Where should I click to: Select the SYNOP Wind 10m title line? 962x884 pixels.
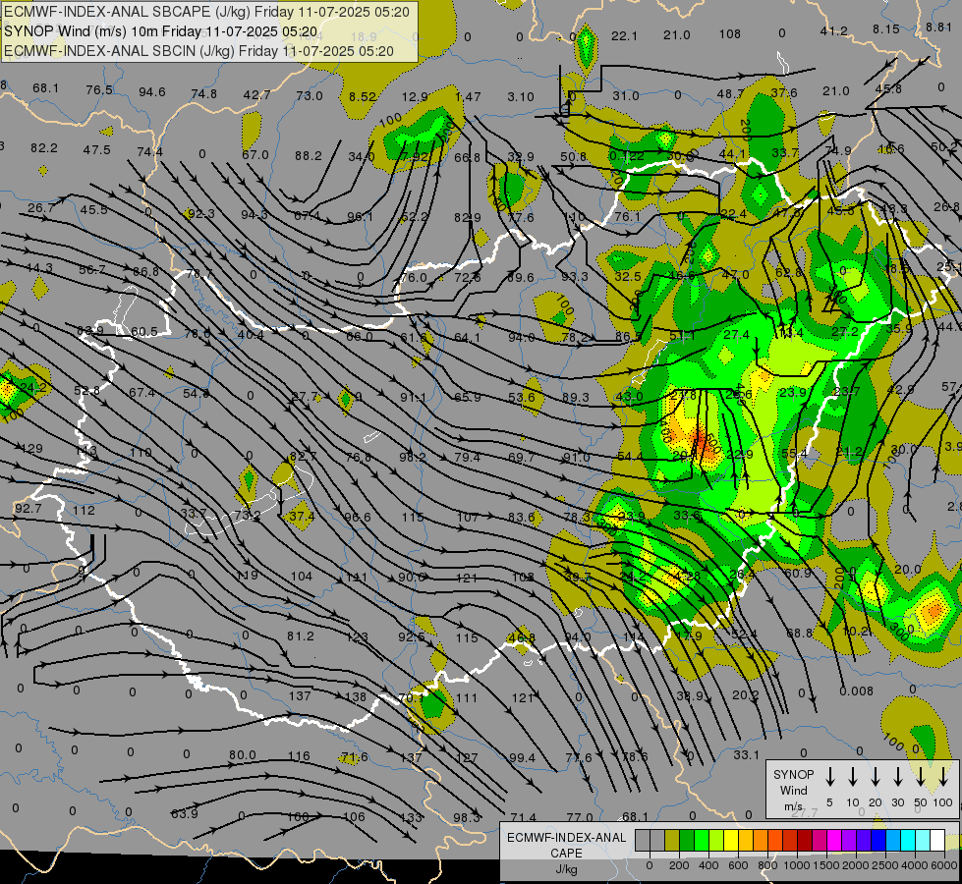(161, 31)
